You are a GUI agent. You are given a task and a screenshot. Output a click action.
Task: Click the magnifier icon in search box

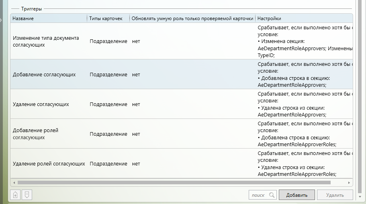coord(272,195)
